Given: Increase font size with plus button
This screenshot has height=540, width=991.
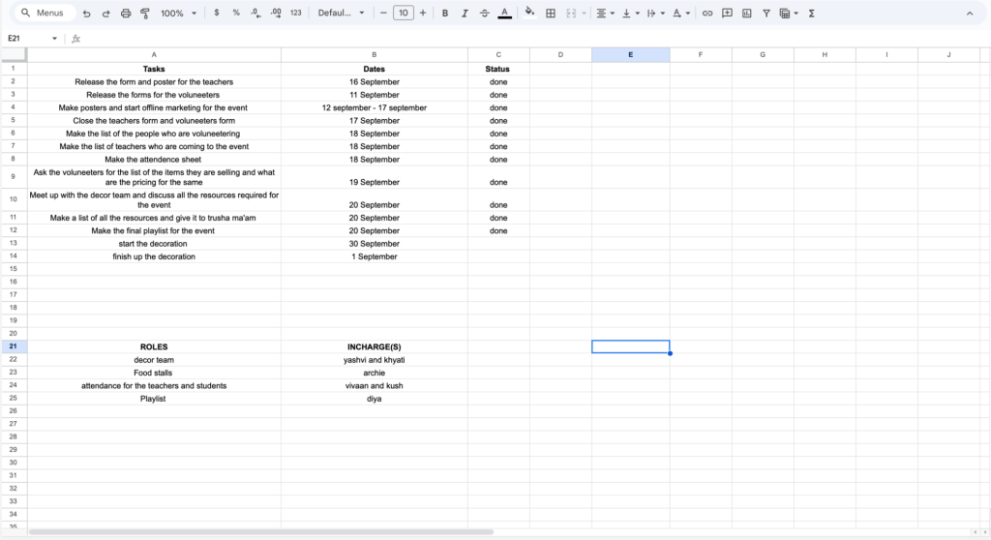Looking at the screenshot, I should click(423, 14).
